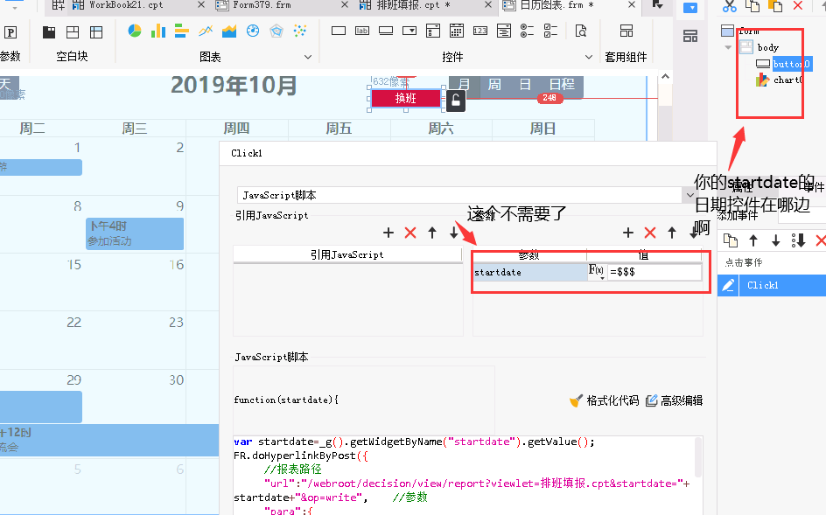
Task: Select the Click1 event entry
Action: coord(782,285)
